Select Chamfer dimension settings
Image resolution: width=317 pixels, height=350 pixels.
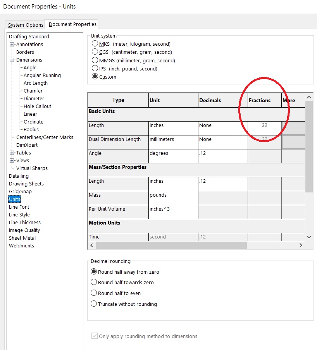pos(33,91)
